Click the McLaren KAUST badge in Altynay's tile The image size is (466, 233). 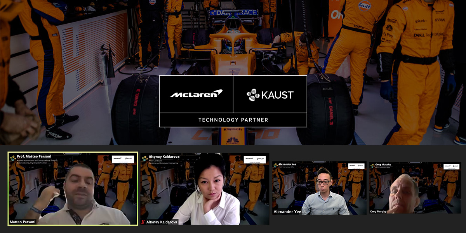[x=255, y=159]
